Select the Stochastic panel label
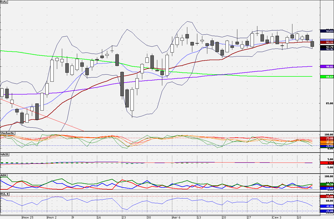This screenshot has width=334, height=219. pyautogui.click(x=7, y=133)
